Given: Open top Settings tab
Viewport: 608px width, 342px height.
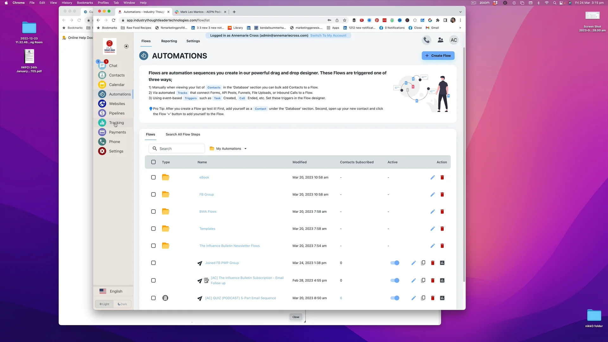Looking at the screenshot, I should click(193, 41).
